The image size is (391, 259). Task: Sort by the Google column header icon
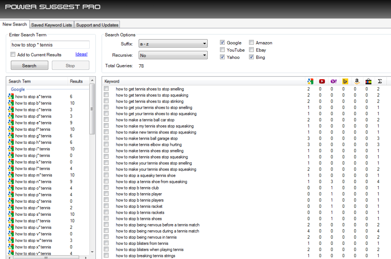point(310,81)
